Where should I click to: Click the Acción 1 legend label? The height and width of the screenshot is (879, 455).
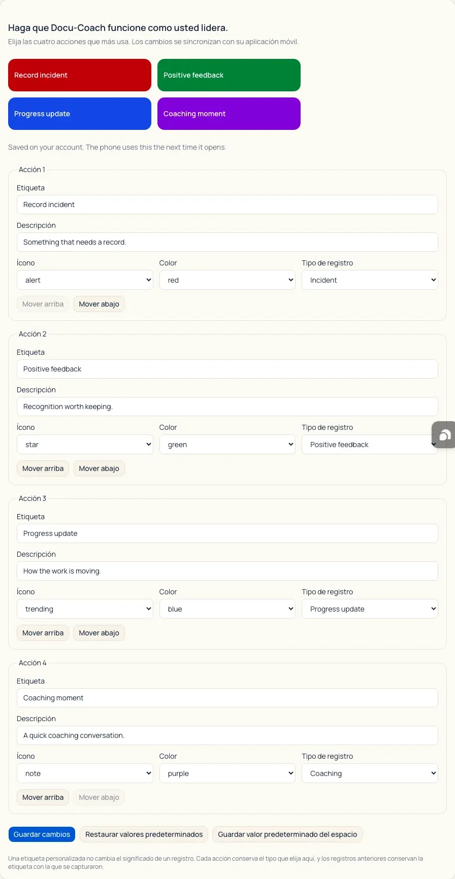[x=32, y=170]
